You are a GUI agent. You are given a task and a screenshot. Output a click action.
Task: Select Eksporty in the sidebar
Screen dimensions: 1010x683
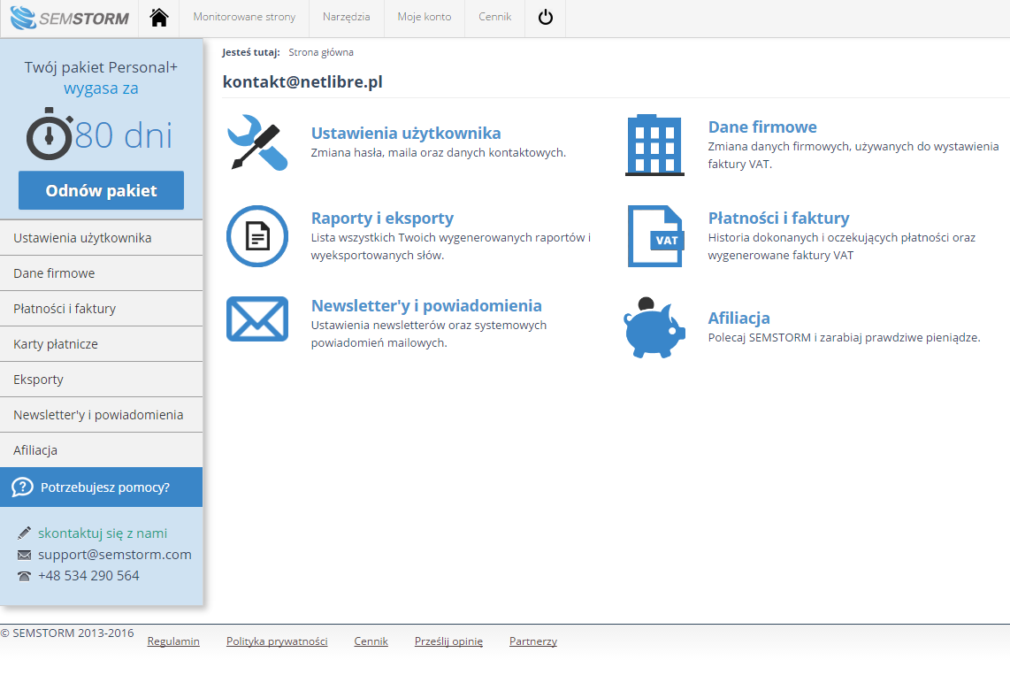tap(38, 380)
